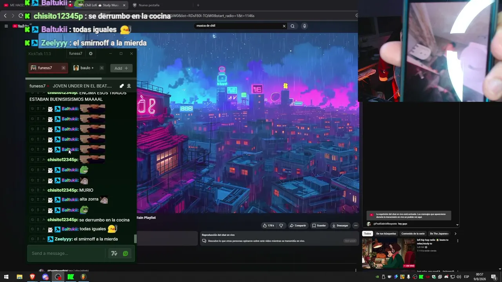Clear the YouTube search text
The width and height of the screenshot is (502, 282).
pyautogui.click(x=284, y=26)
